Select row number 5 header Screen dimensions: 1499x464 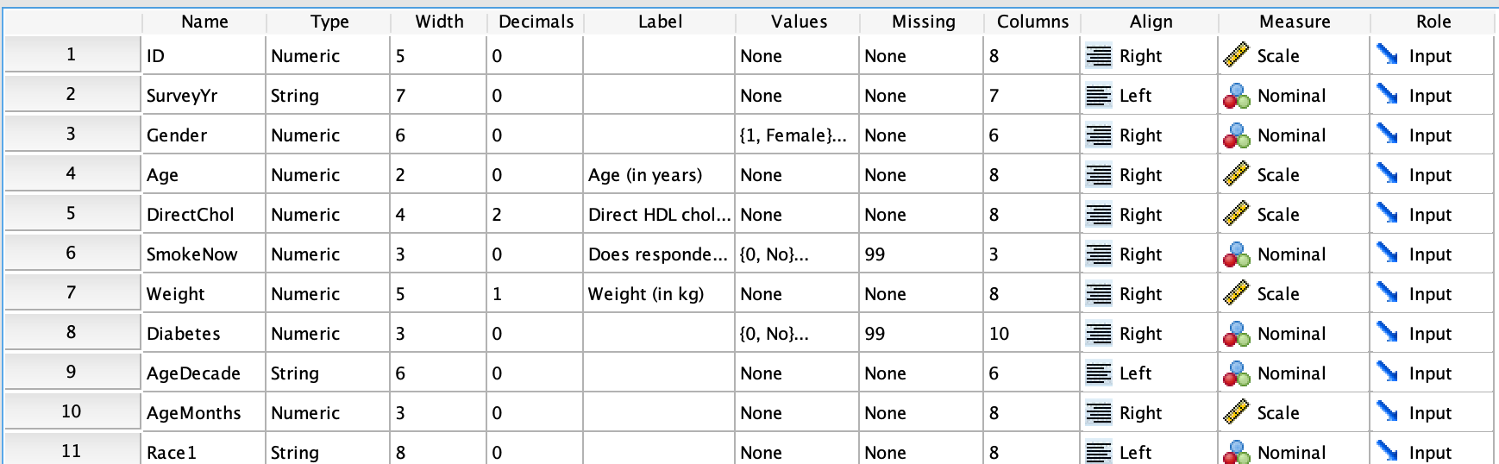[x=72, y=213]
